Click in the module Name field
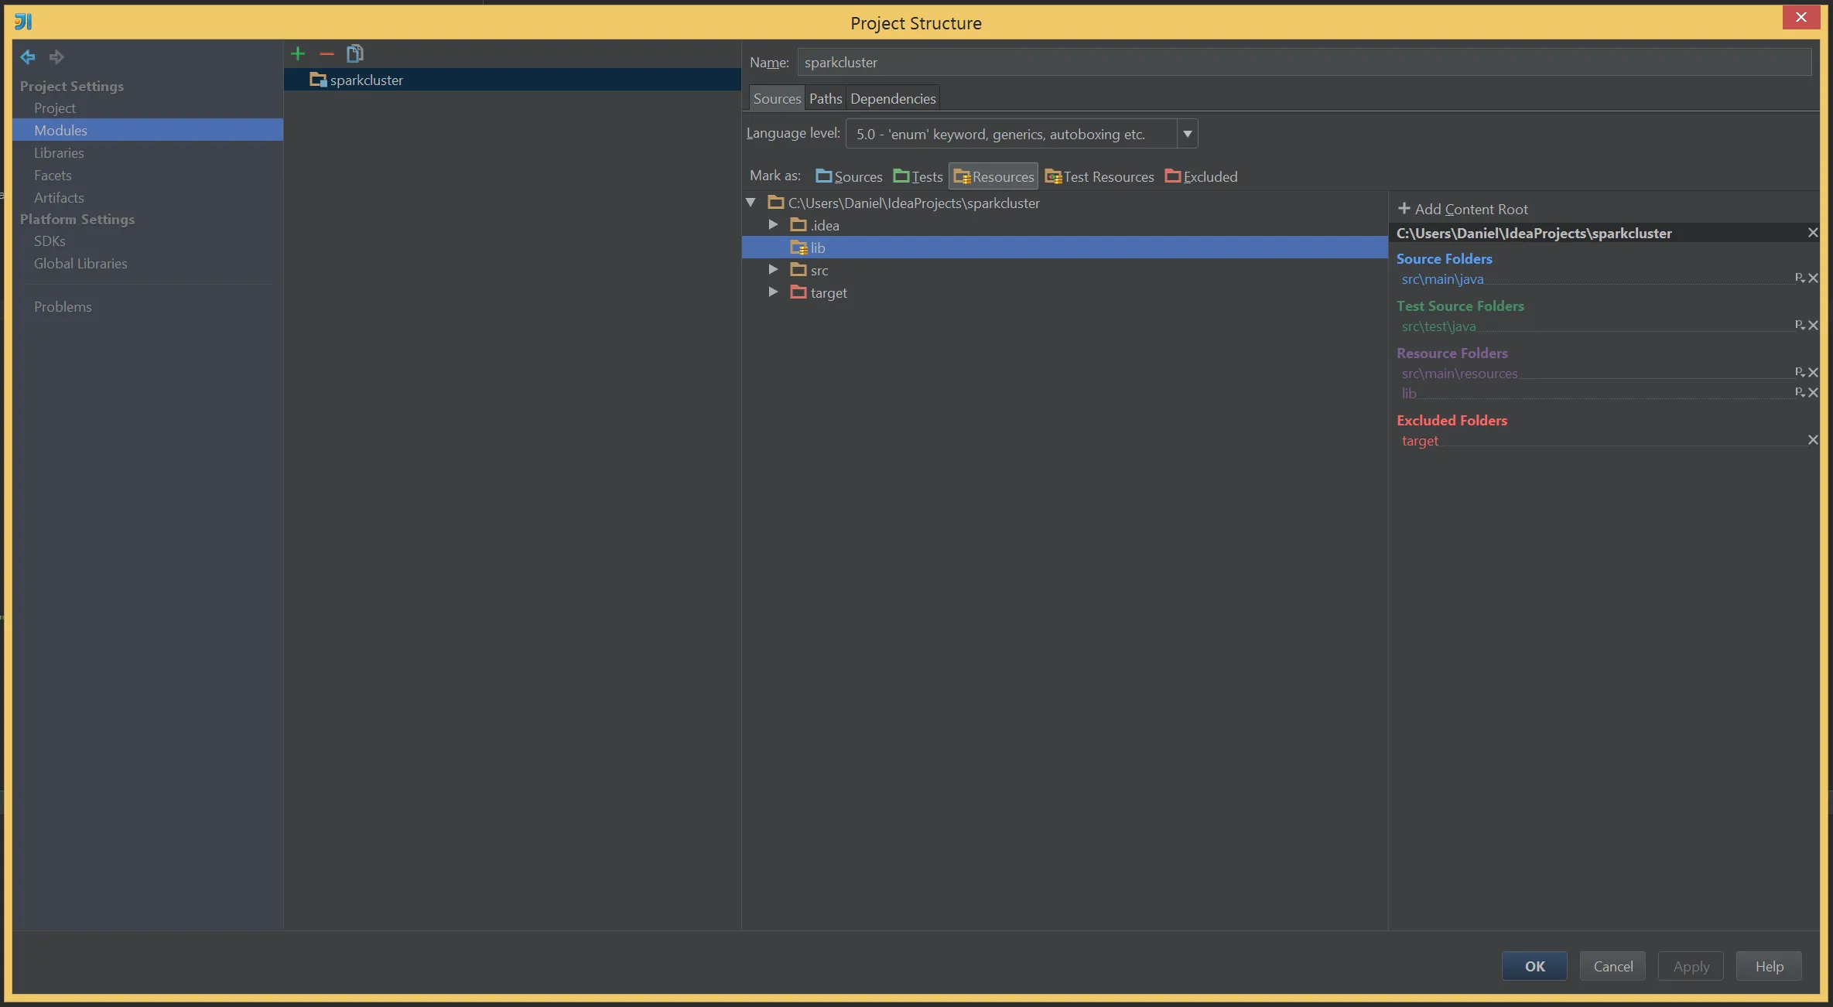 click(x=1303, y=62)
